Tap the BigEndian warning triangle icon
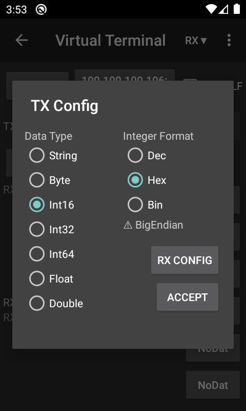 pos(128,225)
